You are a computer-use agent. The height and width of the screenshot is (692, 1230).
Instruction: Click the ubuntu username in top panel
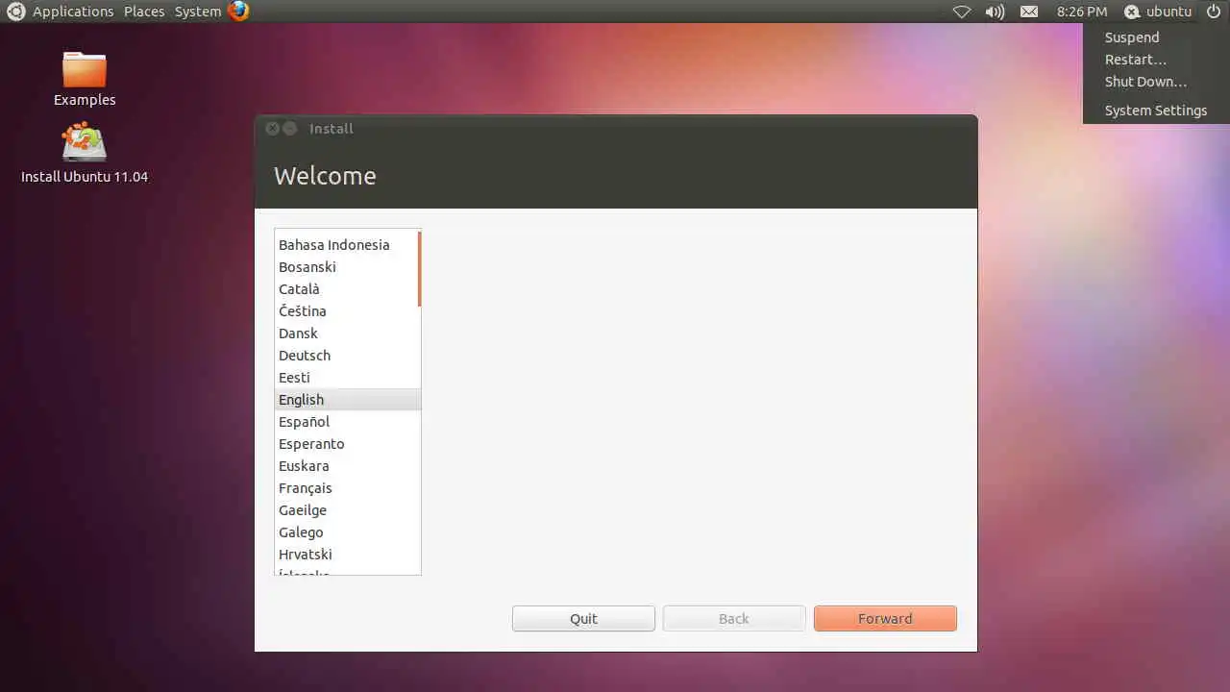[1168, 12]
